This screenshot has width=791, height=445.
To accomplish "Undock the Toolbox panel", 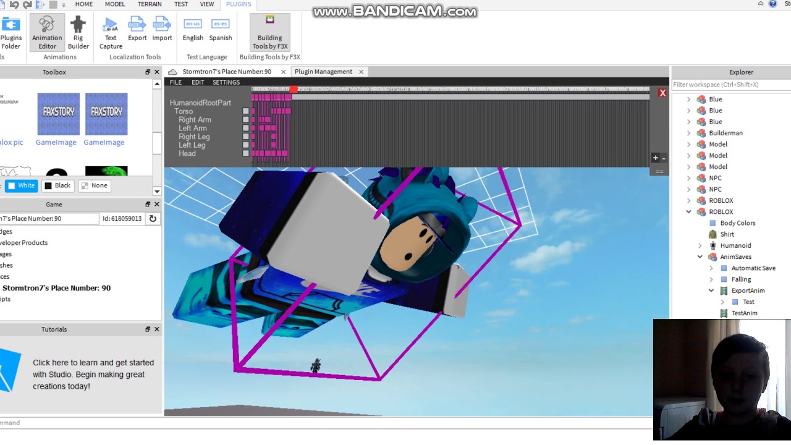I will pos(148,72).
